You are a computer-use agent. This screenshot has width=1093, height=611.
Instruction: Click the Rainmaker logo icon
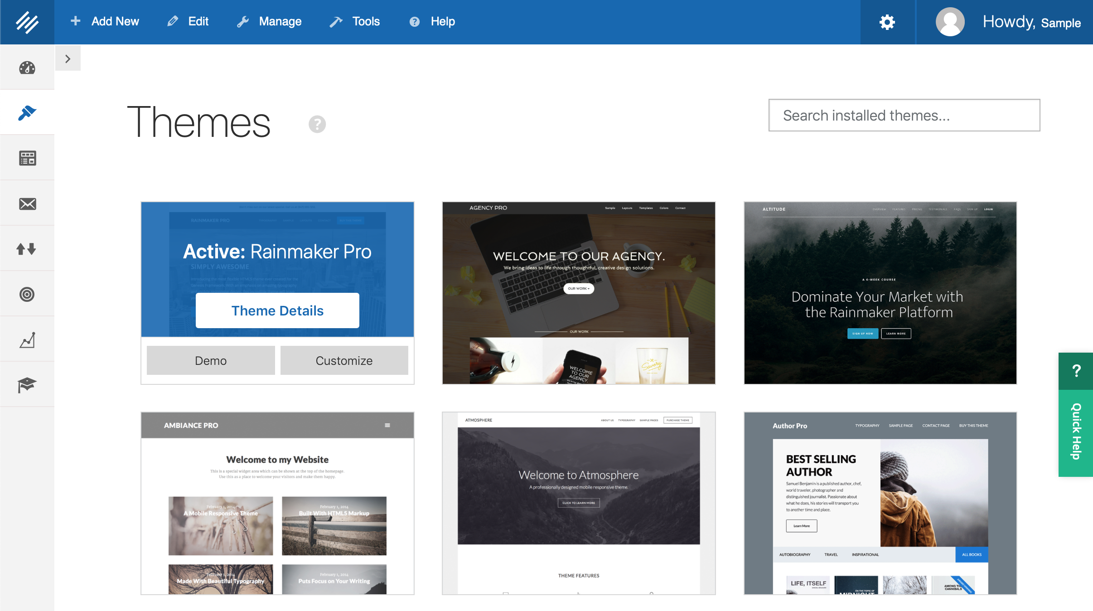[x=27, y=22]
